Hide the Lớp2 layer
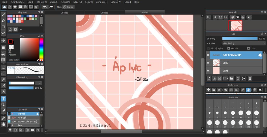Screen dimensions: 267x137 click(x=208, y=63)
